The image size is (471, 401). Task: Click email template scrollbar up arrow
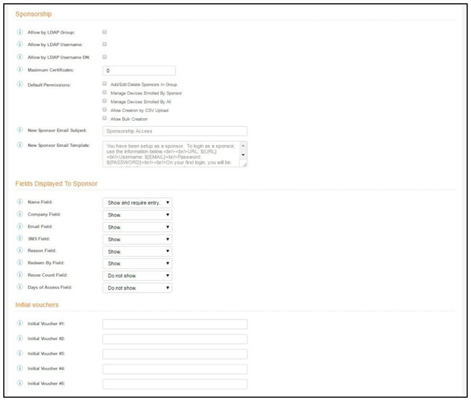click(x=243, y=146)
